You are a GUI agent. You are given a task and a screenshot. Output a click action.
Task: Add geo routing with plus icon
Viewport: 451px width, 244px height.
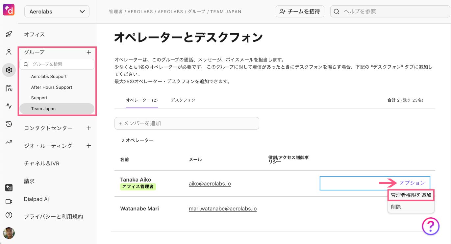pyautogui.click(x=88, y=146)
